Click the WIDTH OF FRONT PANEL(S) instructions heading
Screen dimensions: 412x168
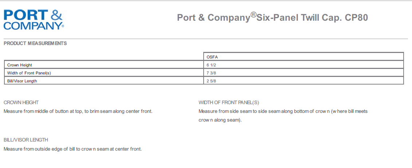point(229,102)
